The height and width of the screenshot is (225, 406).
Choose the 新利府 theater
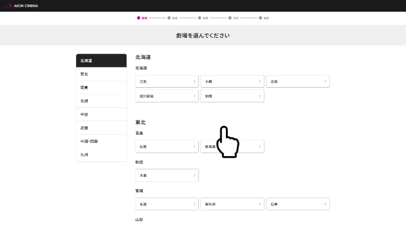coord(232,204)
